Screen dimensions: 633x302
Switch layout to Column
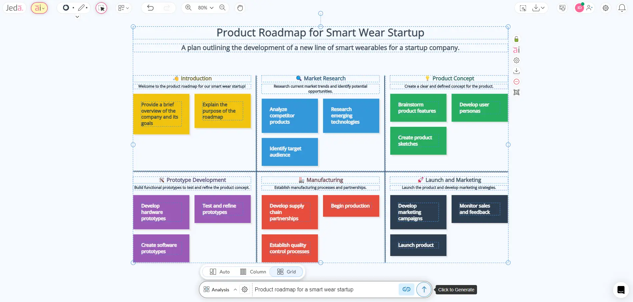coord(253,272)
